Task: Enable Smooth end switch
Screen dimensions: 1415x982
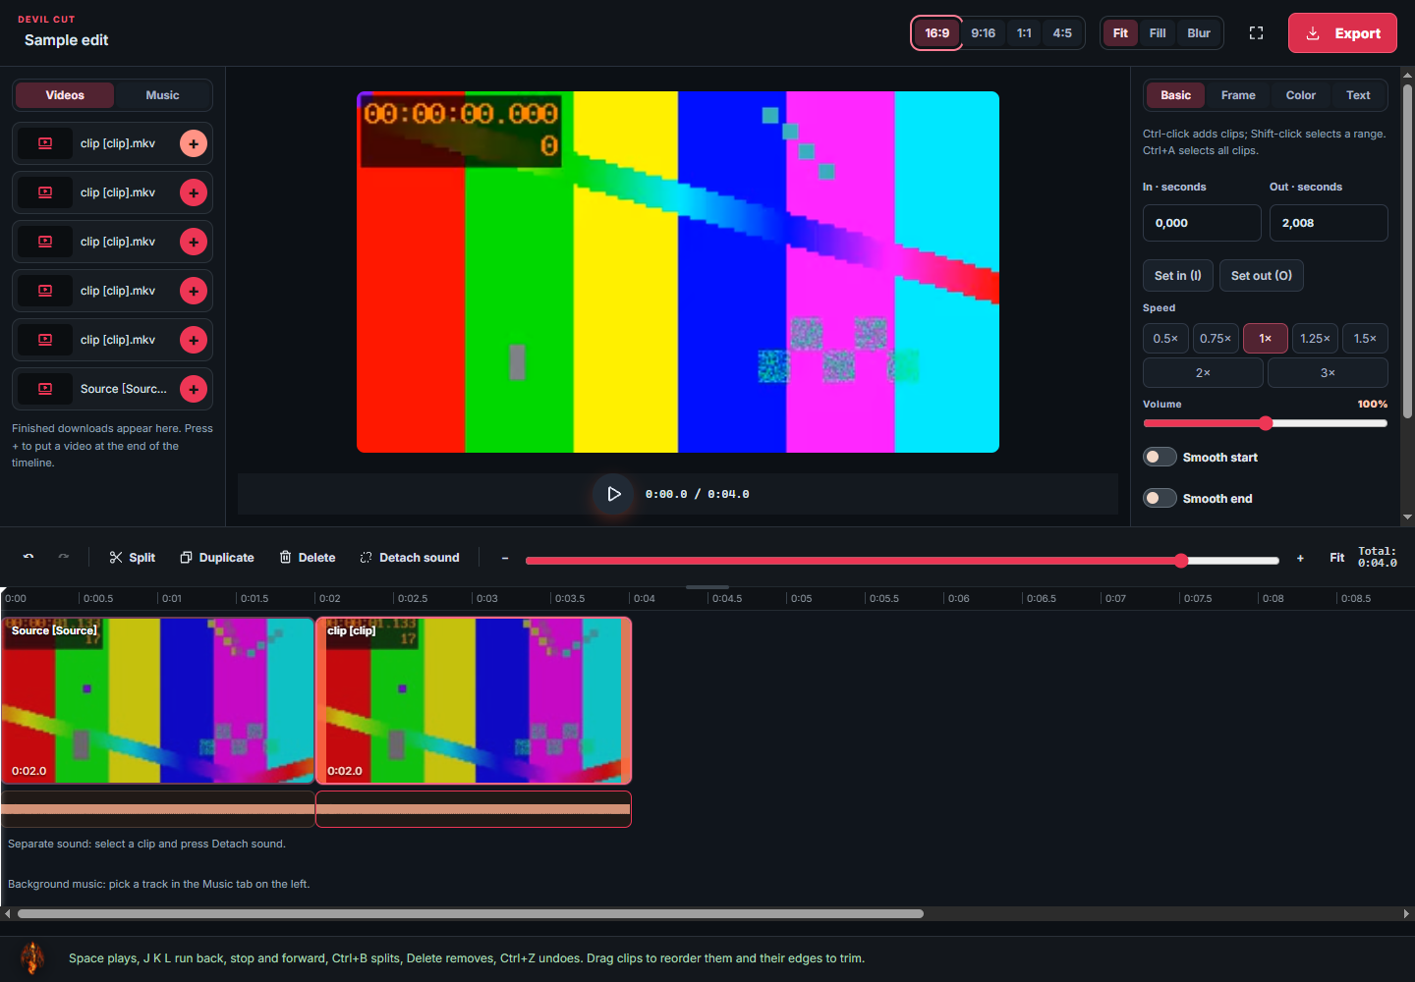Action: tap(1160, 498)
